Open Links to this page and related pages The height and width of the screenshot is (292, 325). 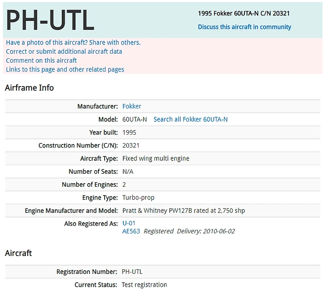65,69
